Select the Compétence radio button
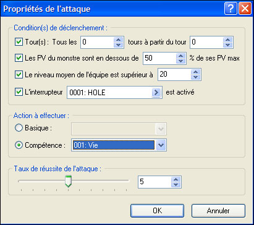This screenshot has height=225, width=254. point(19,145)
